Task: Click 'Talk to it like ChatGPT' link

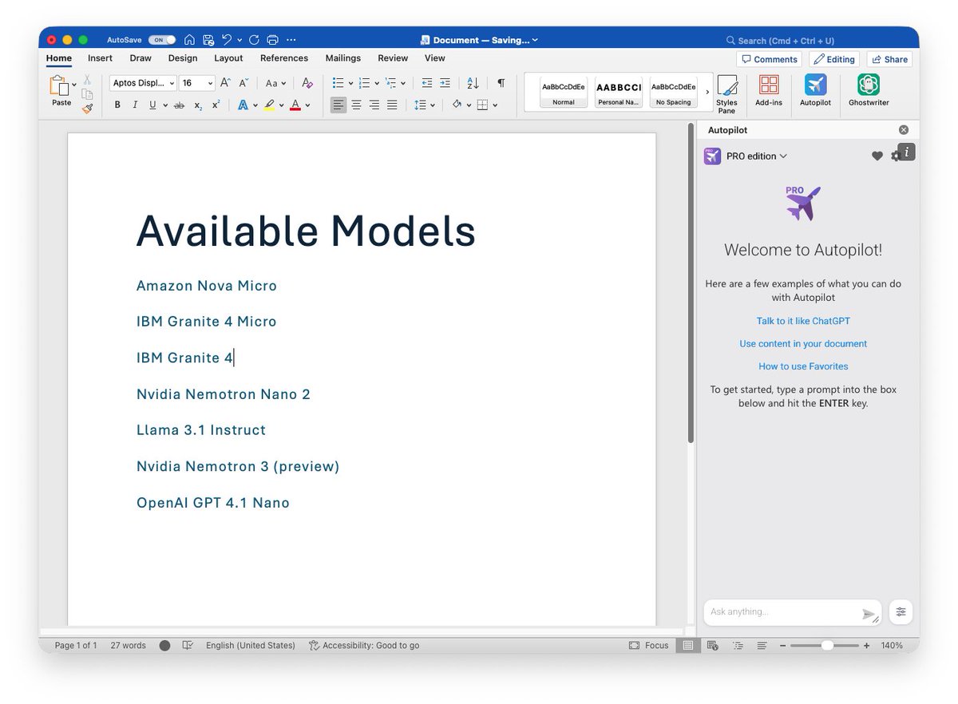Action: pos(803,321)
